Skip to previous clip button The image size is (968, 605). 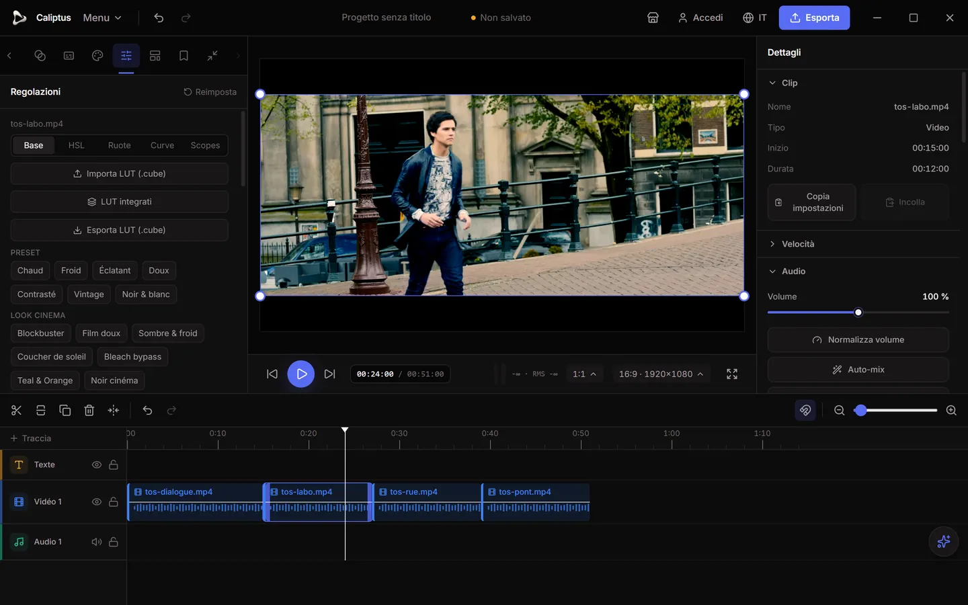pyautogui.click(x=272, y=374)
